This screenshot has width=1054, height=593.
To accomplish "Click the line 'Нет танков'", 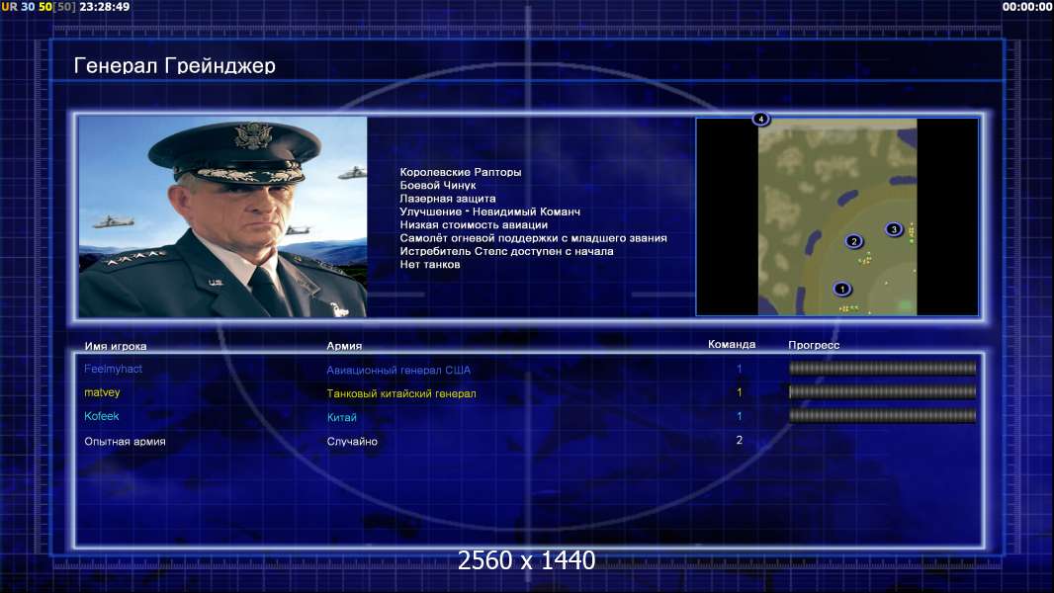I will tap(430, 265).
